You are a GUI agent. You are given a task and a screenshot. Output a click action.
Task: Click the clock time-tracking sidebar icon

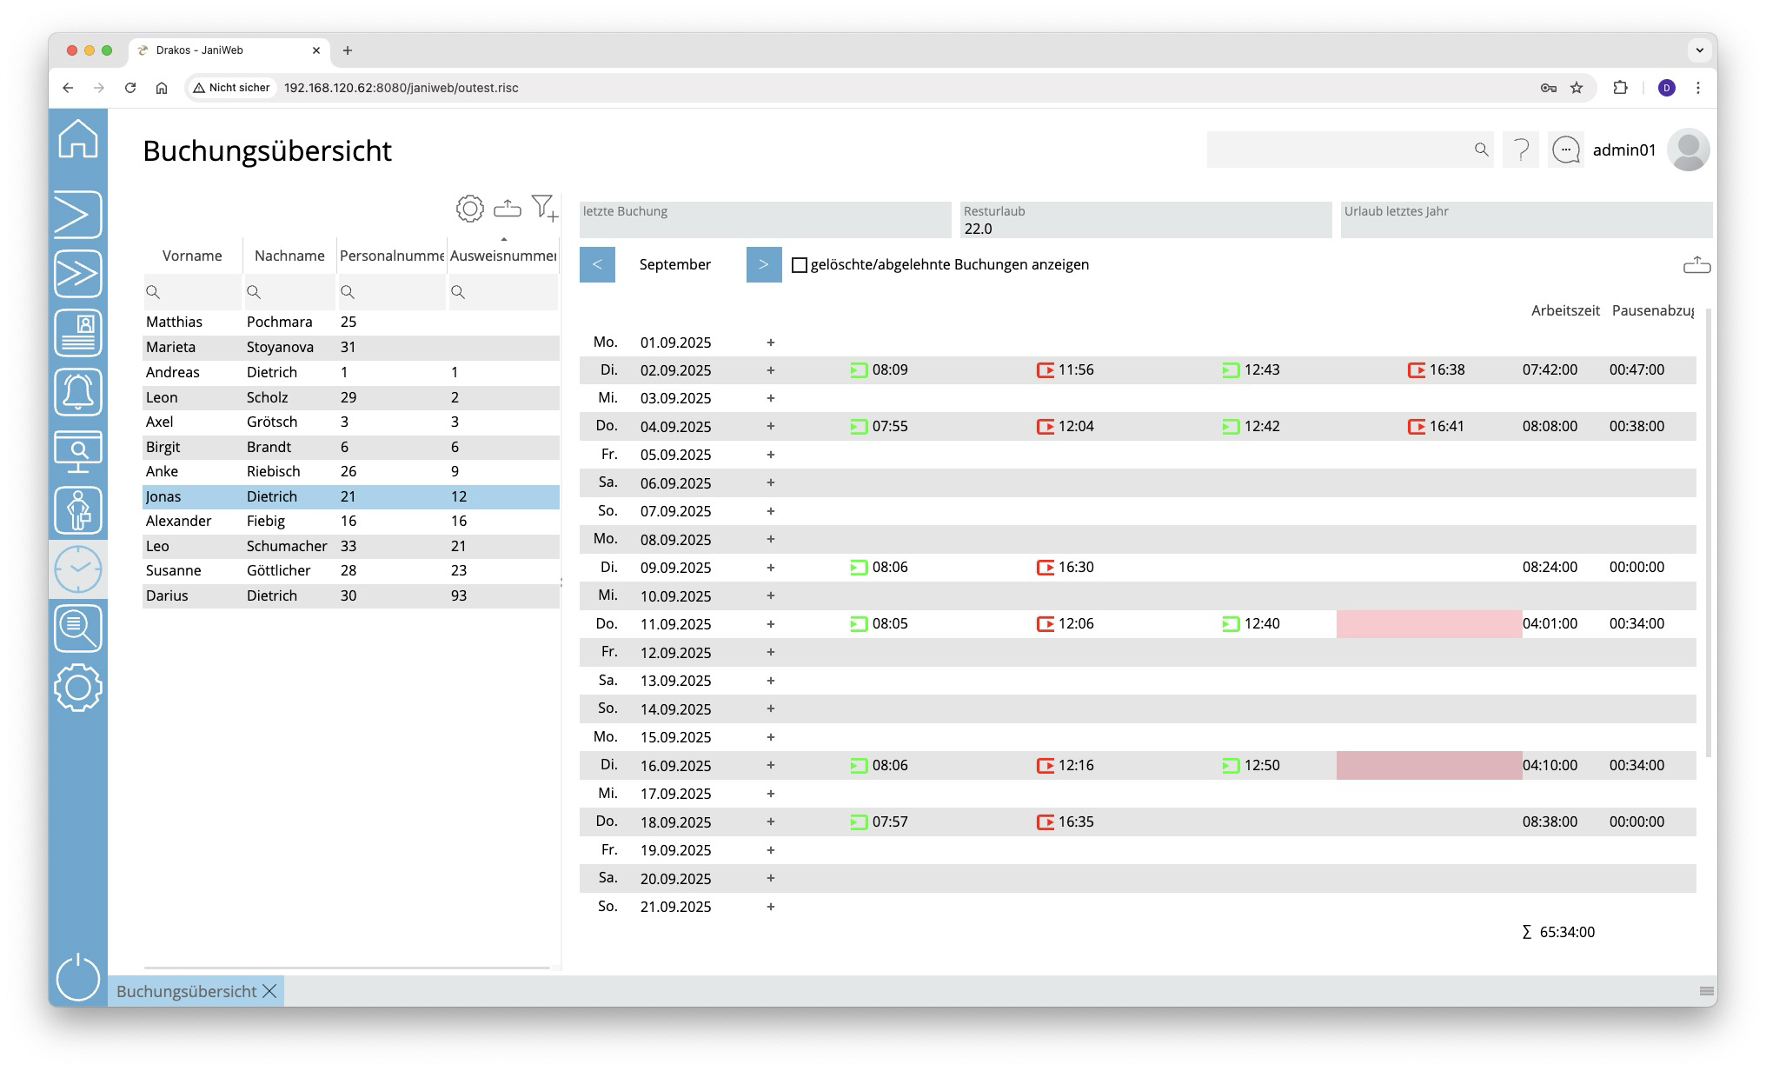click(x=78, y=569)
